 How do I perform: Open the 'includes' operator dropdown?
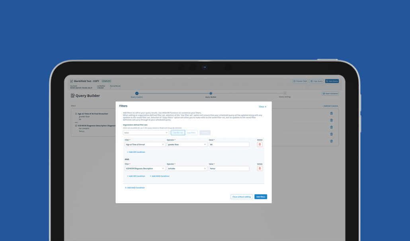click(x=187, y=168)
